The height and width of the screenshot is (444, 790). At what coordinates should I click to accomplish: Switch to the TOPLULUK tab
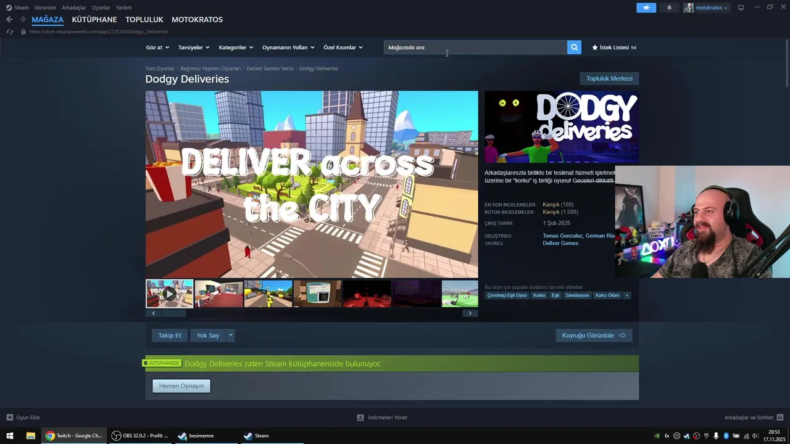click(144, 20)
